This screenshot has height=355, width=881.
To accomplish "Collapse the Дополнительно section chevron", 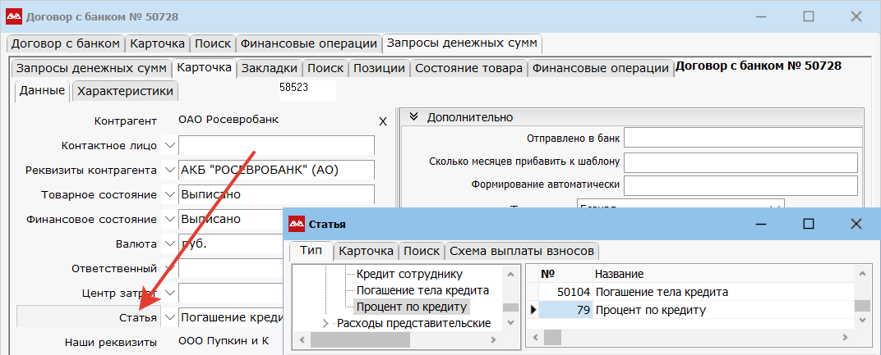I will 413,117.
